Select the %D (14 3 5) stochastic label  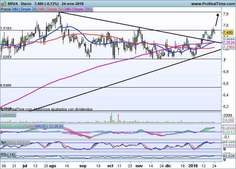click(19, 142)
